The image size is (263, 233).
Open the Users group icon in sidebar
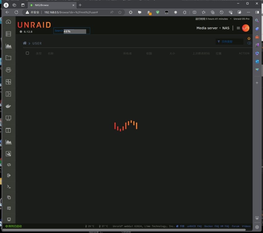(x=8, y=70)
